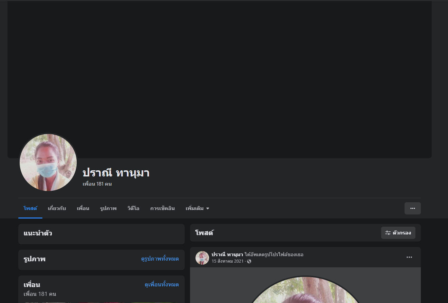Open the large profile picture
The height and width of the screenshot is (303, 448).
[x=48, y=163]
